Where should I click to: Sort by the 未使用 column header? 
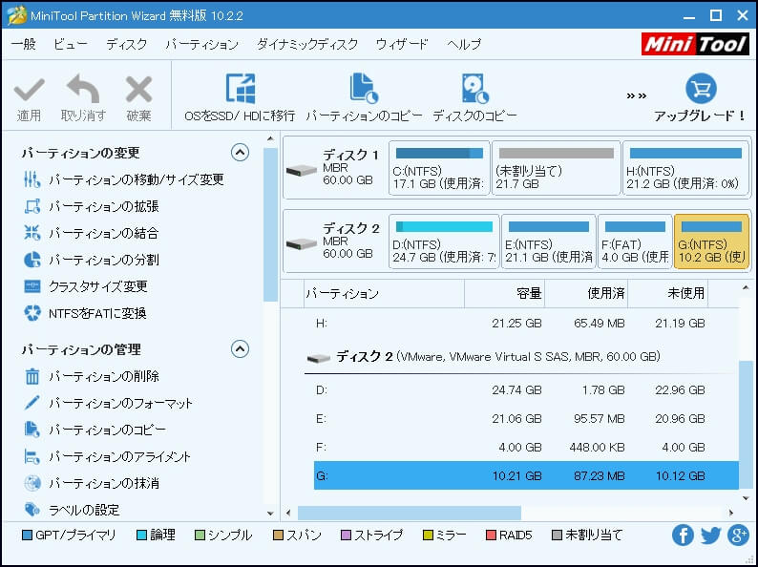pos(667,293)
